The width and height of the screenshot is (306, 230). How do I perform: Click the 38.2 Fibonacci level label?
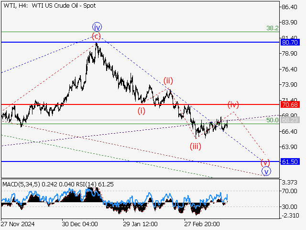273,28
